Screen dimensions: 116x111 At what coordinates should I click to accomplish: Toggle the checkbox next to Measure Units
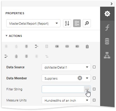(94, 100)
